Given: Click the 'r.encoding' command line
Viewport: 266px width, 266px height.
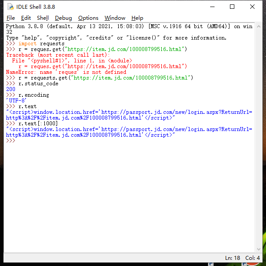Looking at the screenshot, I should pyautogui.click(x=28, y=95).
